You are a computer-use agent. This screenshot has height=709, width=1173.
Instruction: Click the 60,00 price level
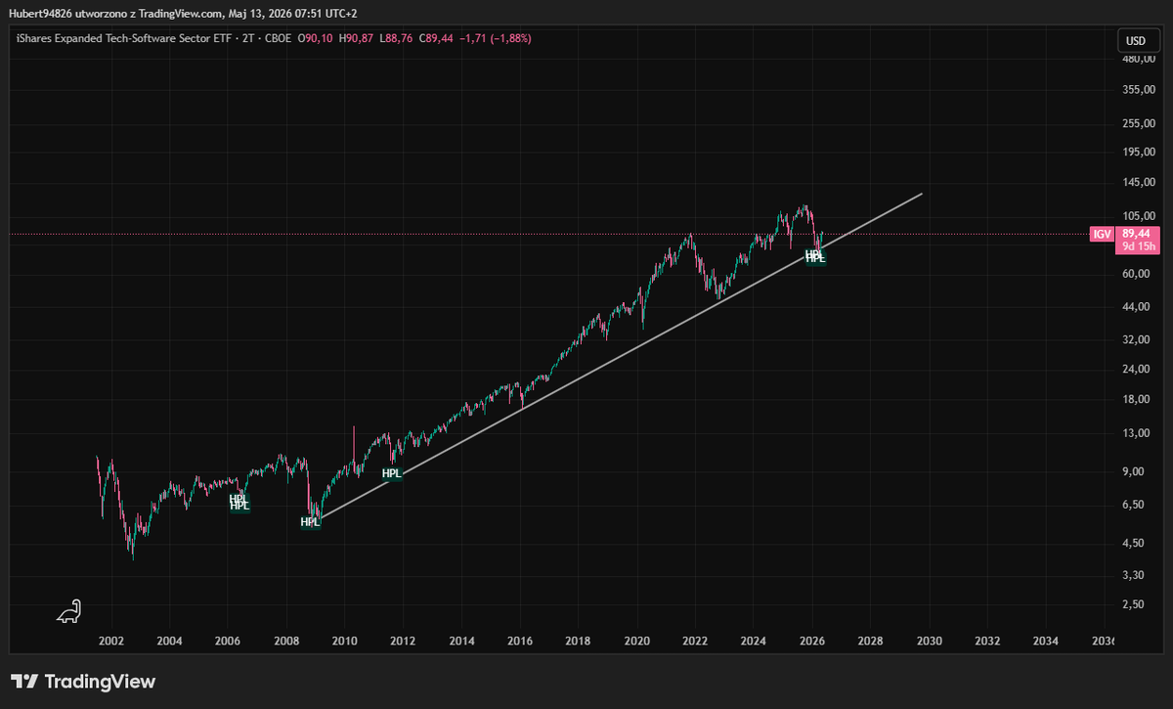pyautogui.click(x=1137, y=274)
